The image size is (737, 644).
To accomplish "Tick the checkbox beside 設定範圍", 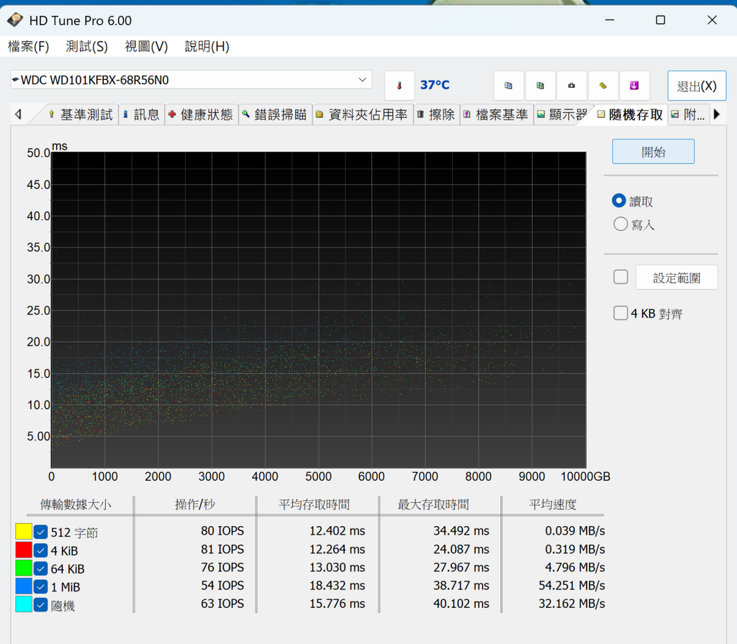I will (620, 277).
